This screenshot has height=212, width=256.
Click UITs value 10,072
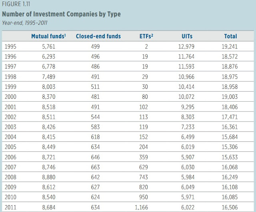186,97
